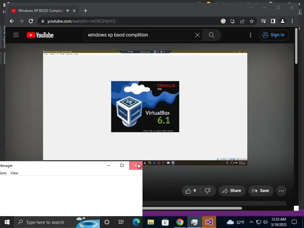
Task: Open File Explorer from the taskbar
Action: tap(151, 222)
